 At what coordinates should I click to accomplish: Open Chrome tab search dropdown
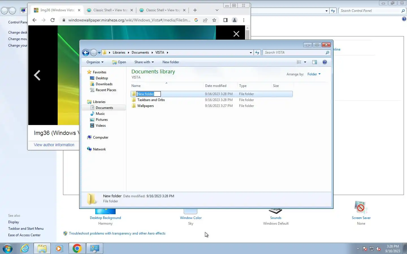click(217, 10)
